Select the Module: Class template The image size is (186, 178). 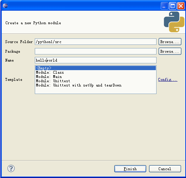pyautogui.click(x=95, y=72)
